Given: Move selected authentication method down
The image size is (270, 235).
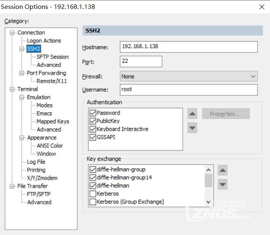Looking at the screenshot, I should coord(192,128).
